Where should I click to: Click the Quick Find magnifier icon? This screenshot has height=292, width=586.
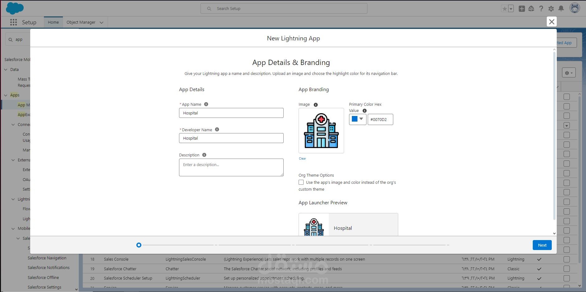pos(11,40)
